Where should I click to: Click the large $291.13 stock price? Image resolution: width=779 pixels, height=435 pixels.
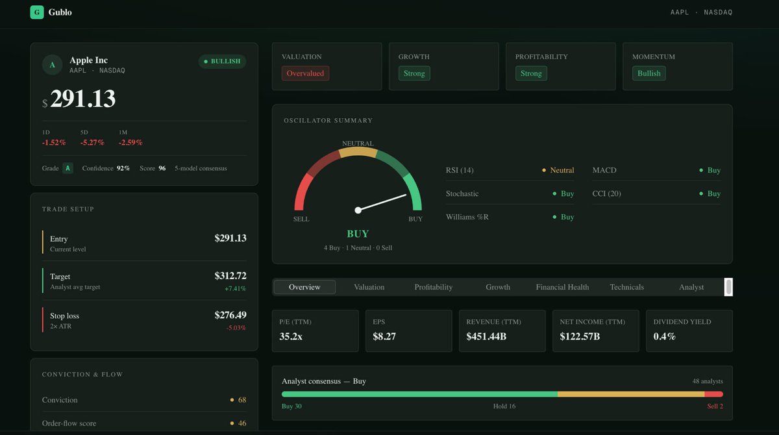[79, 99]
